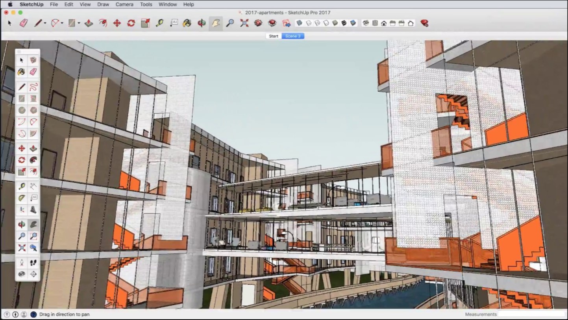Activate the Move tool in top toolbar
Screen dimensions: 568x320
click(x=117, y=23)
